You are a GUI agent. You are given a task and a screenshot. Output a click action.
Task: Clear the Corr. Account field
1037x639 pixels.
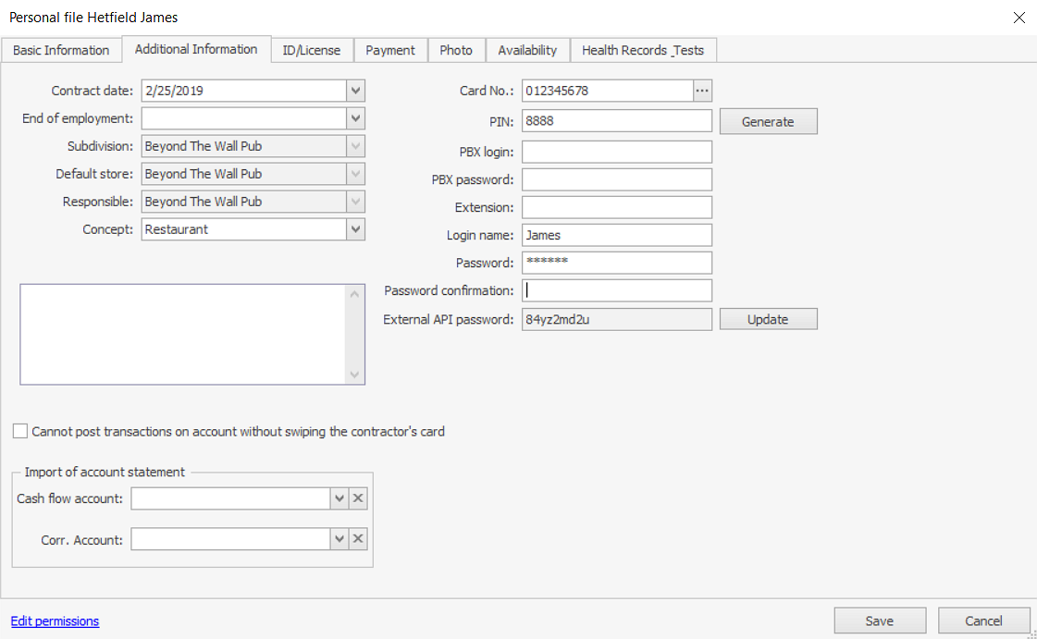point(358,539)
